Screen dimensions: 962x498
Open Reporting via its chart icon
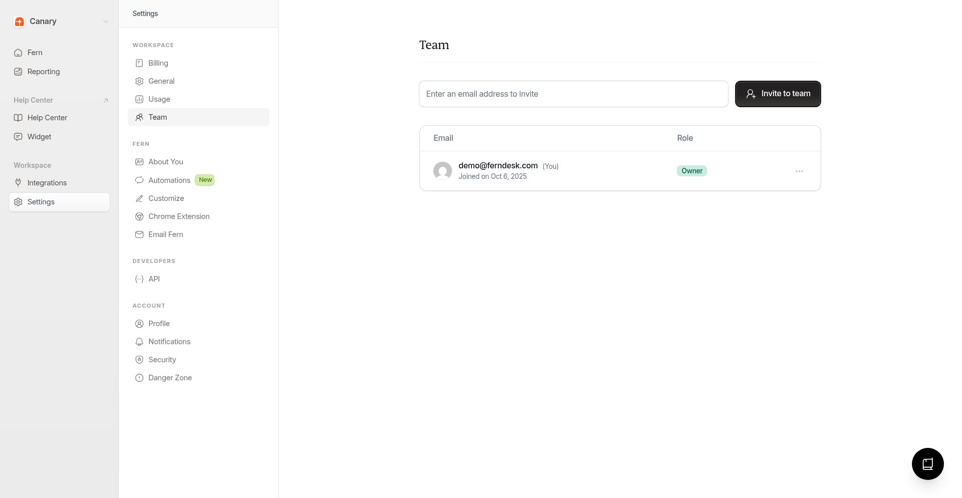18,71
